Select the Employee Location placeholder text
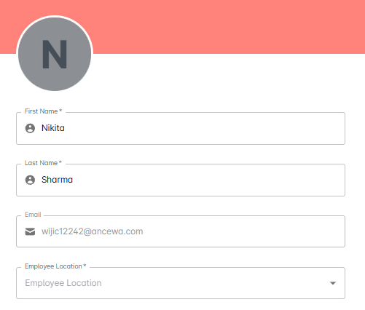Image resolution: width=365 pixels, height=310 pixels. pyautogui.click(x=63, y=283)
